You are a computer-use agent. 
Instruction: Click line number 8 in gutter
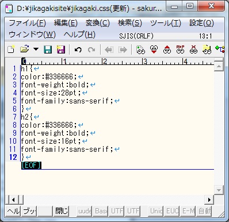[x=15, y=125]
